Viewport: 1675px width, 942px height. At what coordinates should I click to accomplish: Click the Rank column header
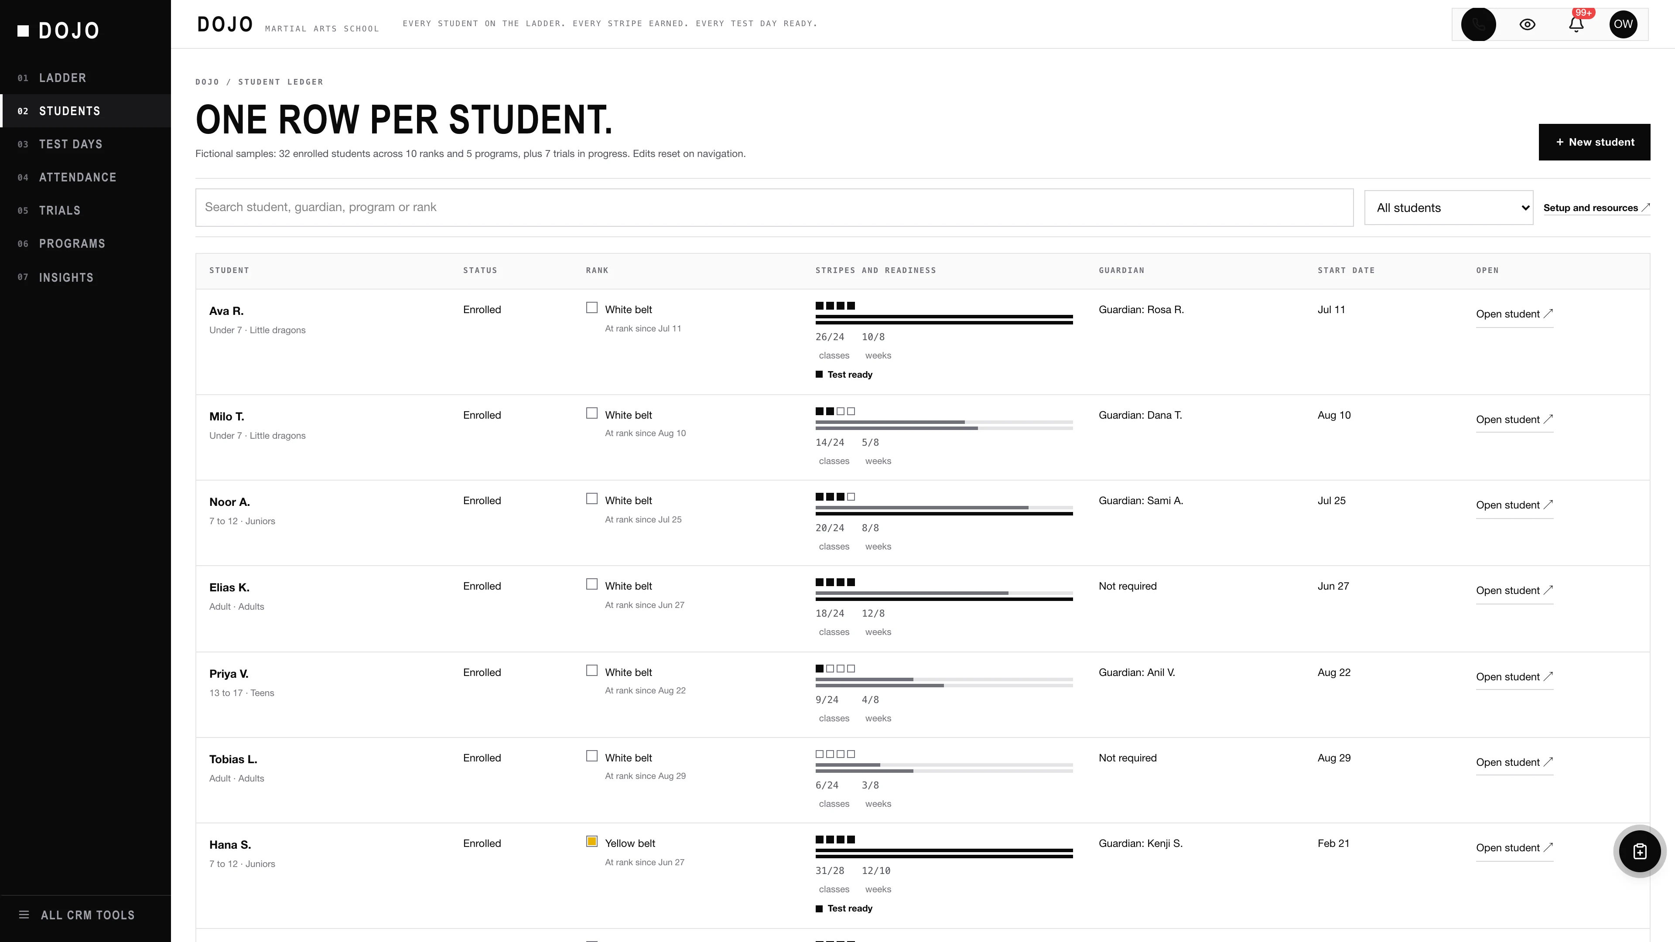[x=597, y=270]
